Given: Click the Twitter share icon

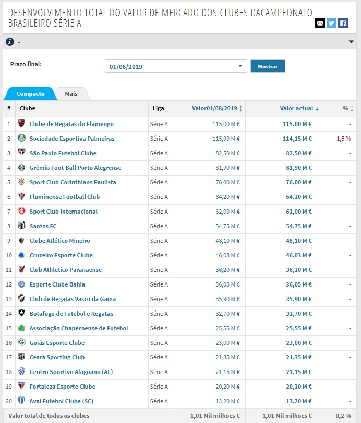Looking at the screenshot, I should [x=331, y=23].
